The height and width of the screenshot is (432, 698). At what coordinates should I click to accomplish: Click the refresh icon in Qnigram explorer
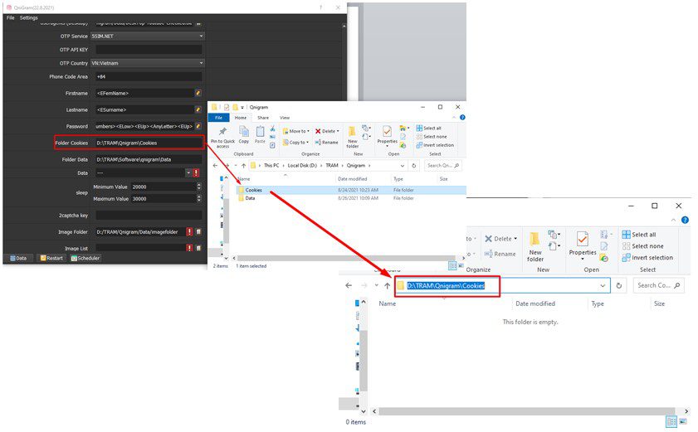point(414,166)
